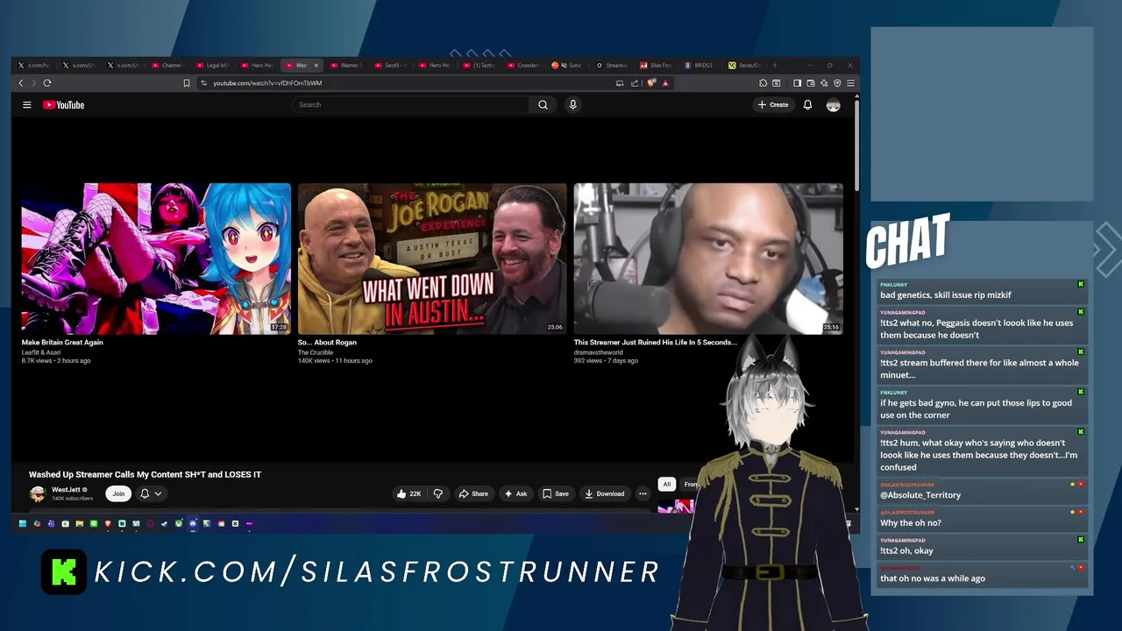Open more actions ellipsis beside Download
This screenshot has width=1122, height=631.
pos(643,493)
